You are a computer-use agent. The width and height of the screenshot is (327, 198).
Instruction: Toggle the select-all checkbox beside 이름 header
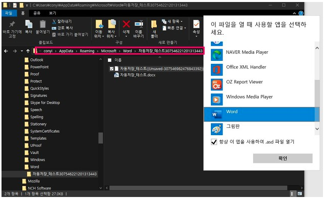coord(110,60)
